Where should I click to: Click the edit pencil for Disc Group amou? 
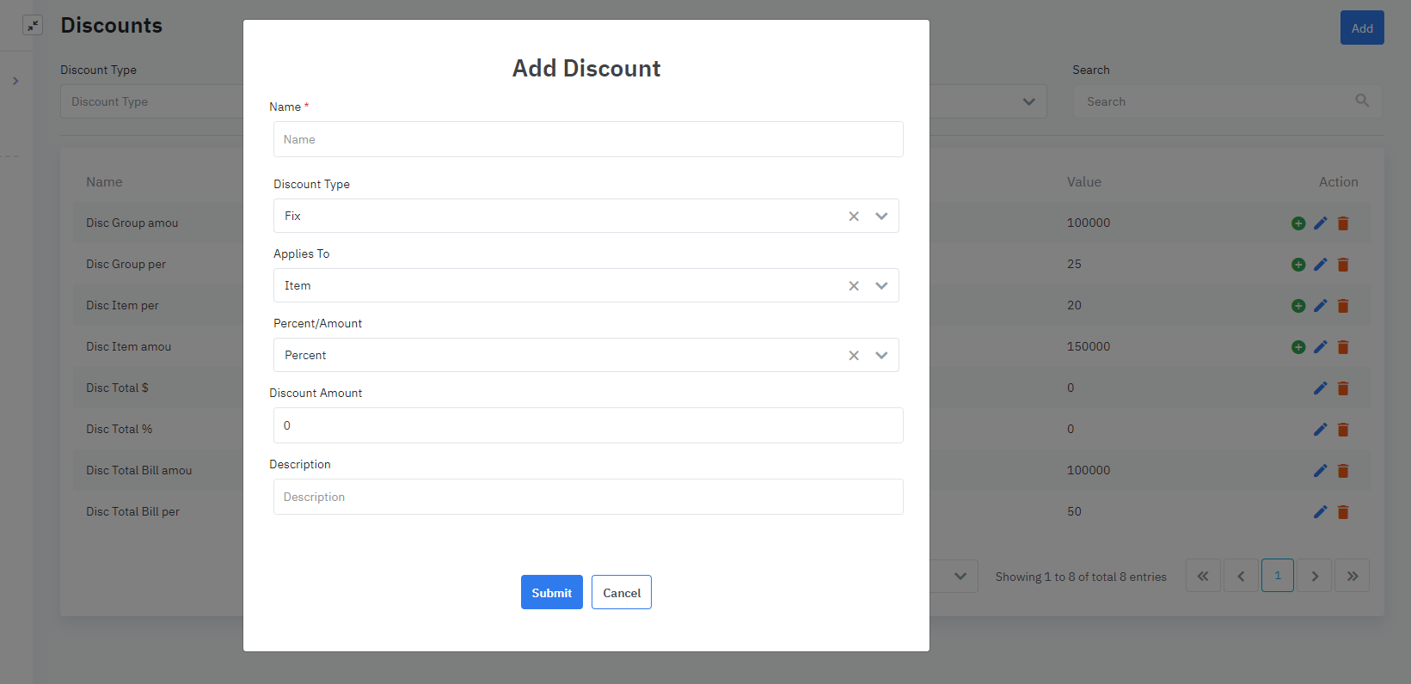click(1321, 223)
